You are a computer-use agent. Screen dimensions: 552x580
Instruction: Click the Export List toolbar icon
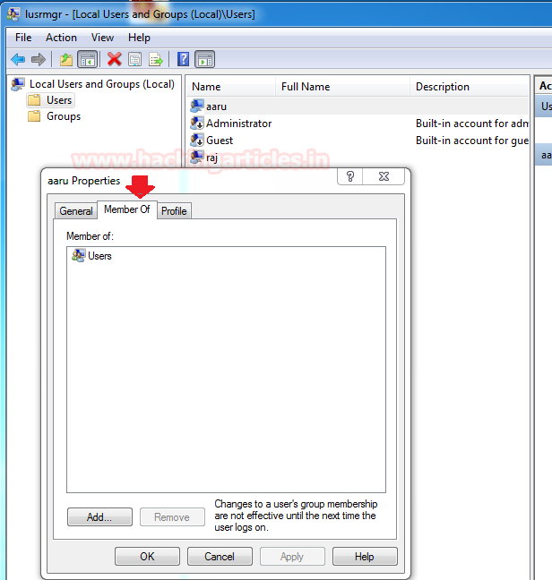tap(156, 59)
